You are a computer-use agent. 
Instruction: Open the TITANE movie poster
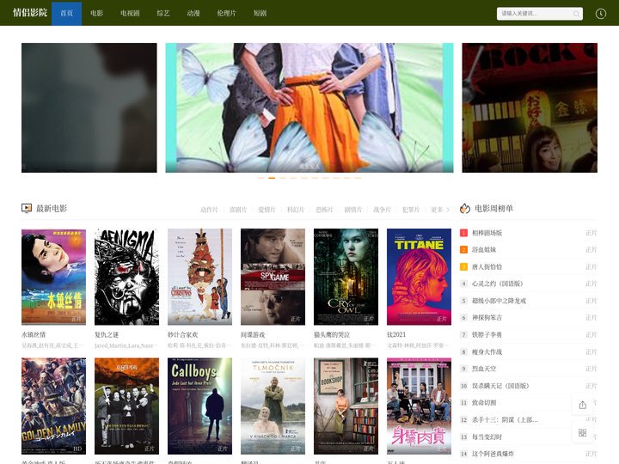click(x=419, y=277)
